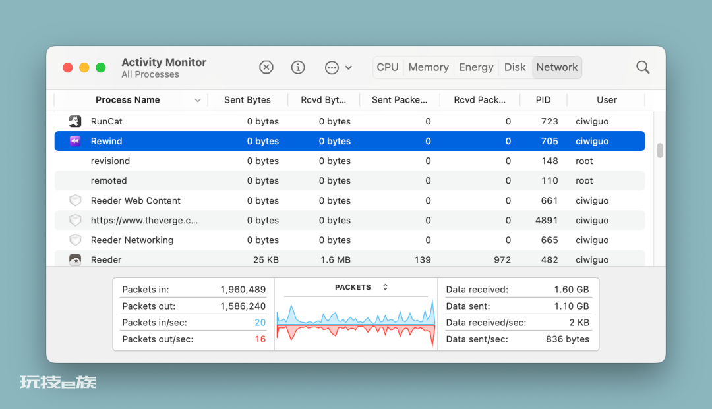Click the Packets in value 1,960,489
This screenshot has width=712, height=409.
pos(243,289)
